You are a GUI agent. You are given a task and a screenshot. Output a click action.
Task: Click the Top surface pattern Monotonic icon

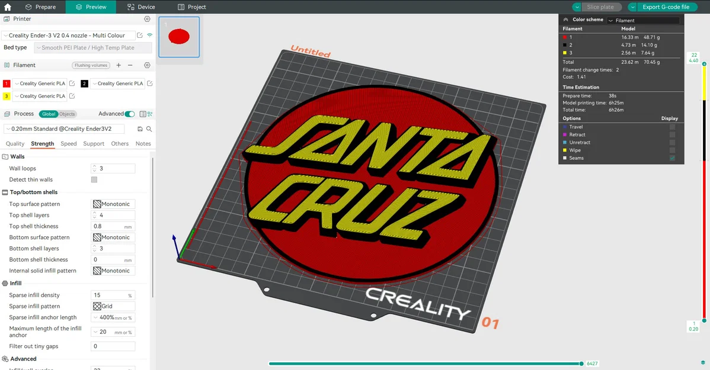click(x=97, y=204)
